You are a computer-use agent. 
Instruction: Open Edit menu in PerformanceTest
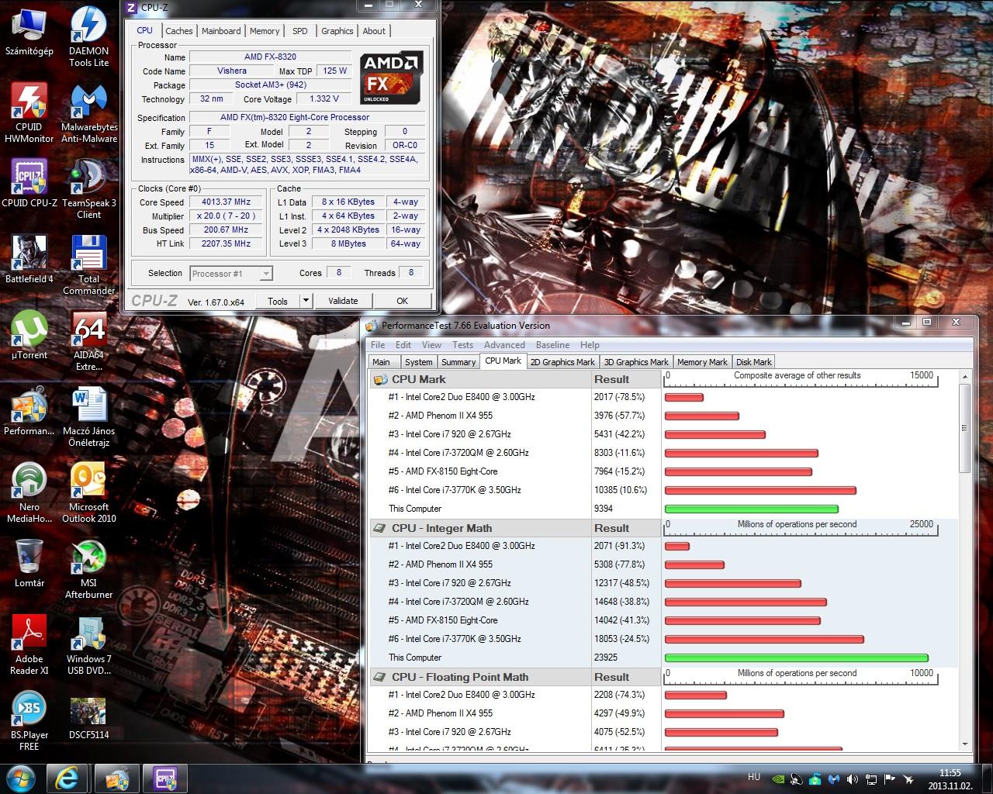point(403,345)
